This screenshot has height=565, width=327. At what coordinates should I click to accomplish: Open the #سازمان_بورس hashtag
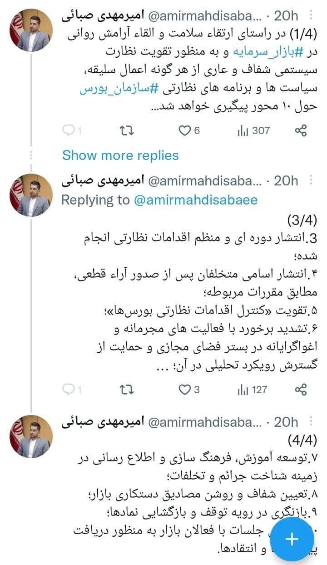tap(118, 90)
